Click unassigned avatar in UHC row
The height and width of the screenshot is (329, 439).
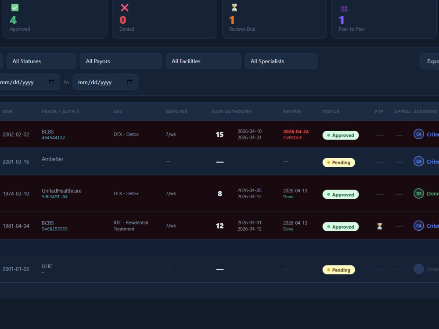(x=418, y=269)
